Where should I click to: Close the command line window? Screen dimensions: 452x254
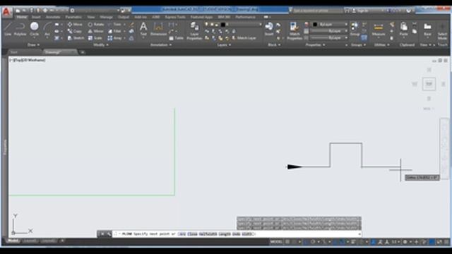(102, 234)
